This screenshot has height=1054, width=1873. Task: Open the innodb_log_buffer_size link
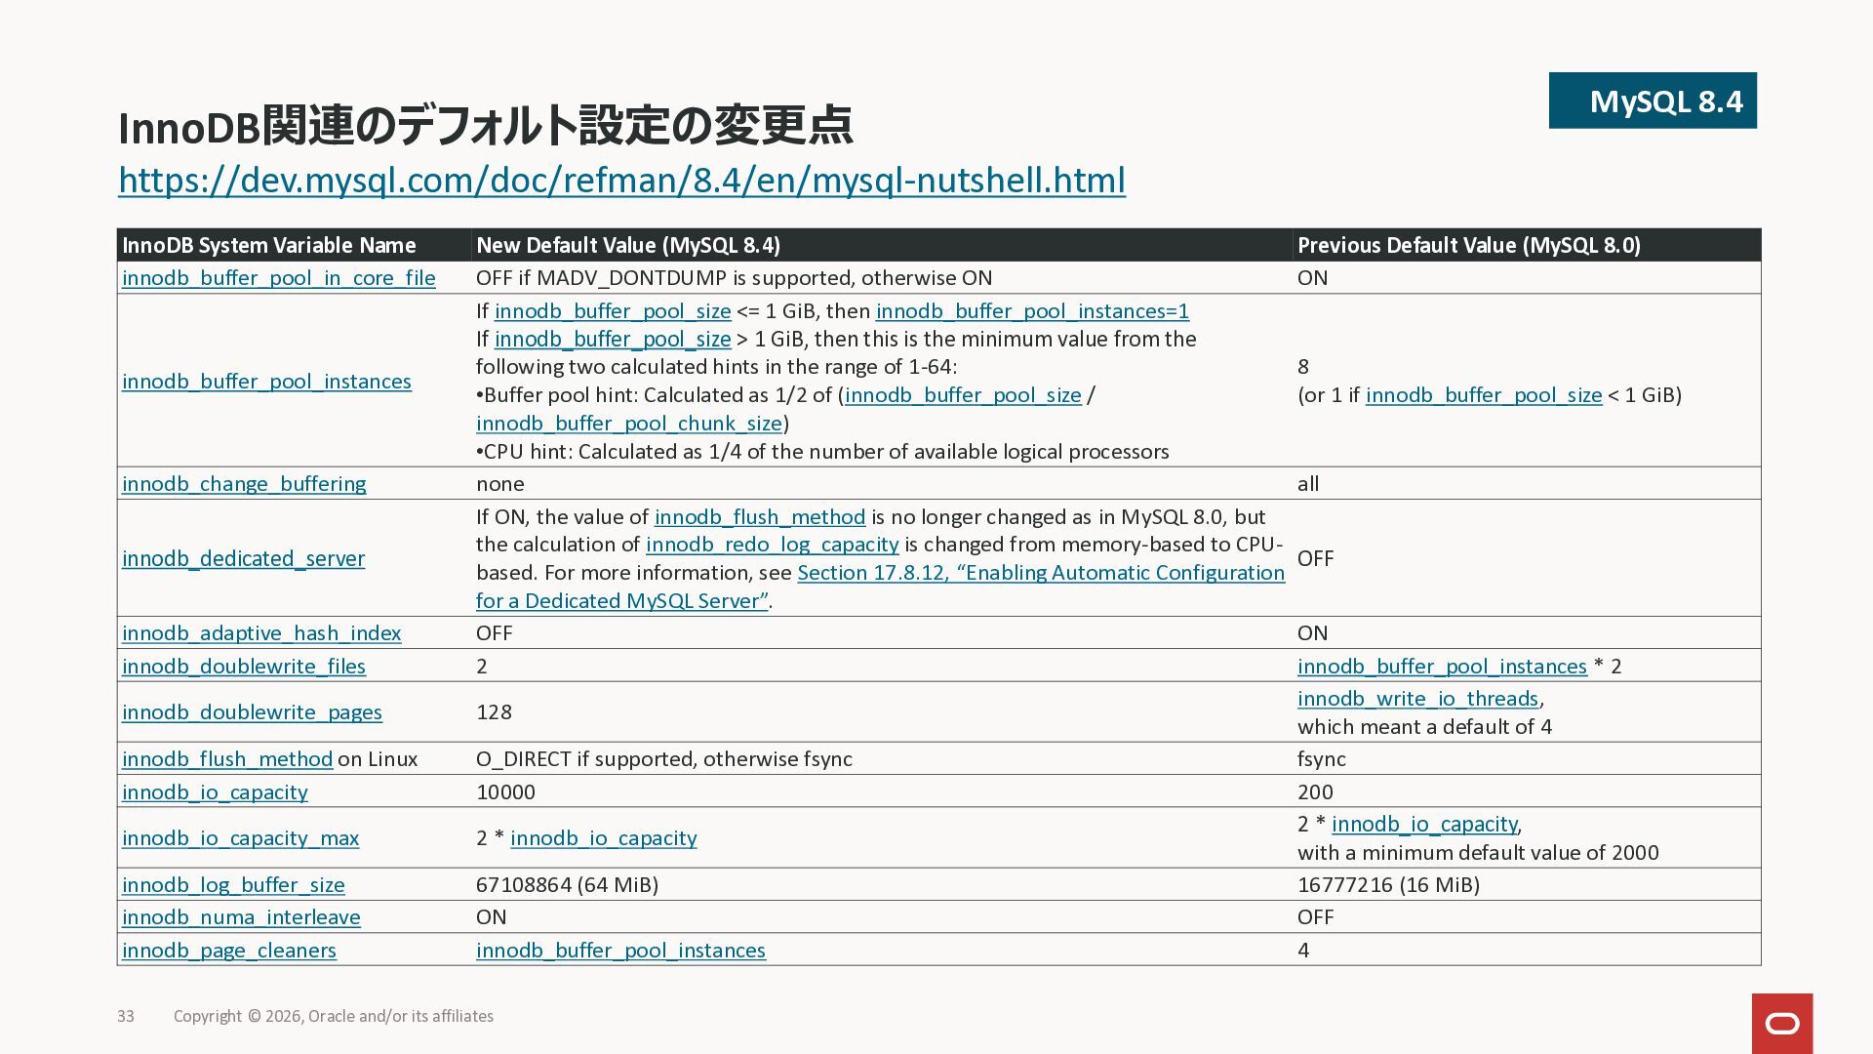(233, 885)
